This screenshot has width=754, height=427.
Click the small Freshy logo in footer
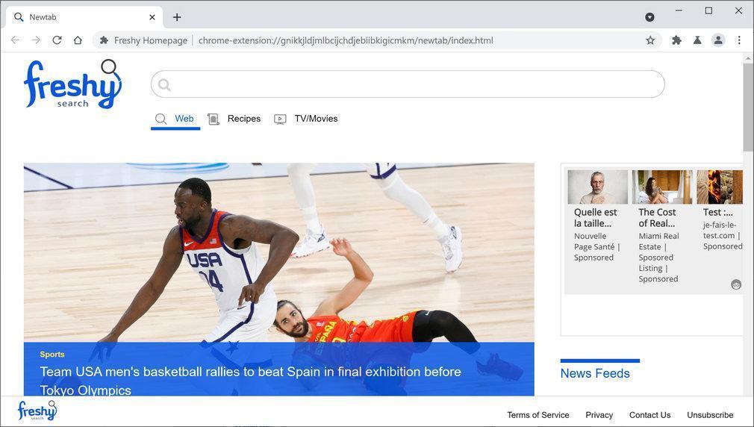coord(37,410)
